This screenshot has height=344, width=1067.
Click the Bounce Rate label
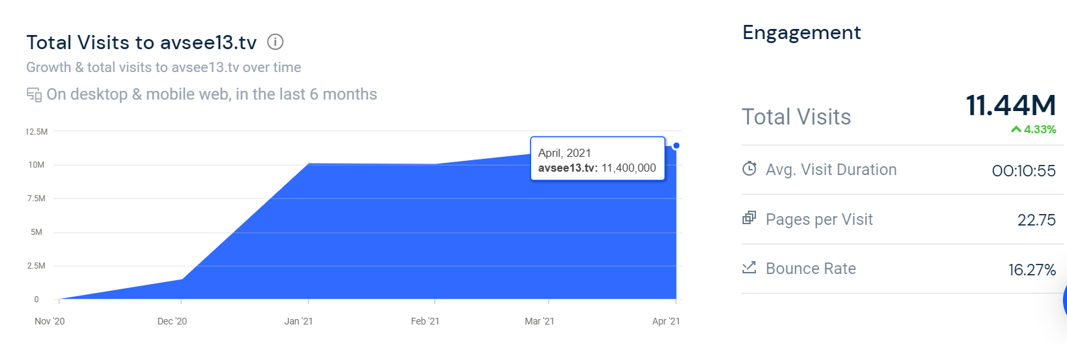tap(811, 269)
